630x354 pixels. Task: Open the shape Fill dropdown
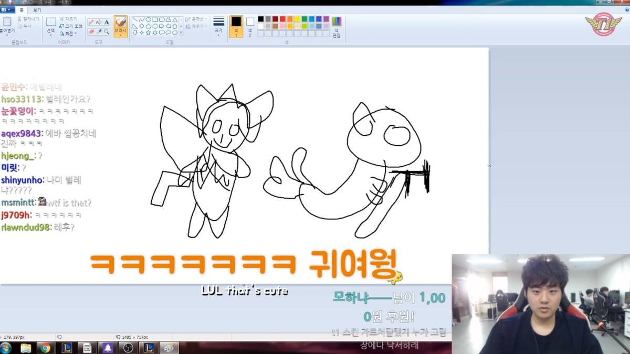pyautogui.click(x=196, y=26)
